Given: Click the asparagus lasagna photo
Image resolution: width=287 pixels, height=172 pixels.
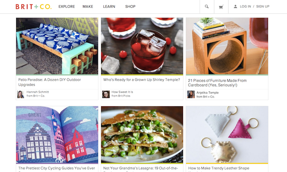Looking at the screenshot, I should tap(142, 135).
